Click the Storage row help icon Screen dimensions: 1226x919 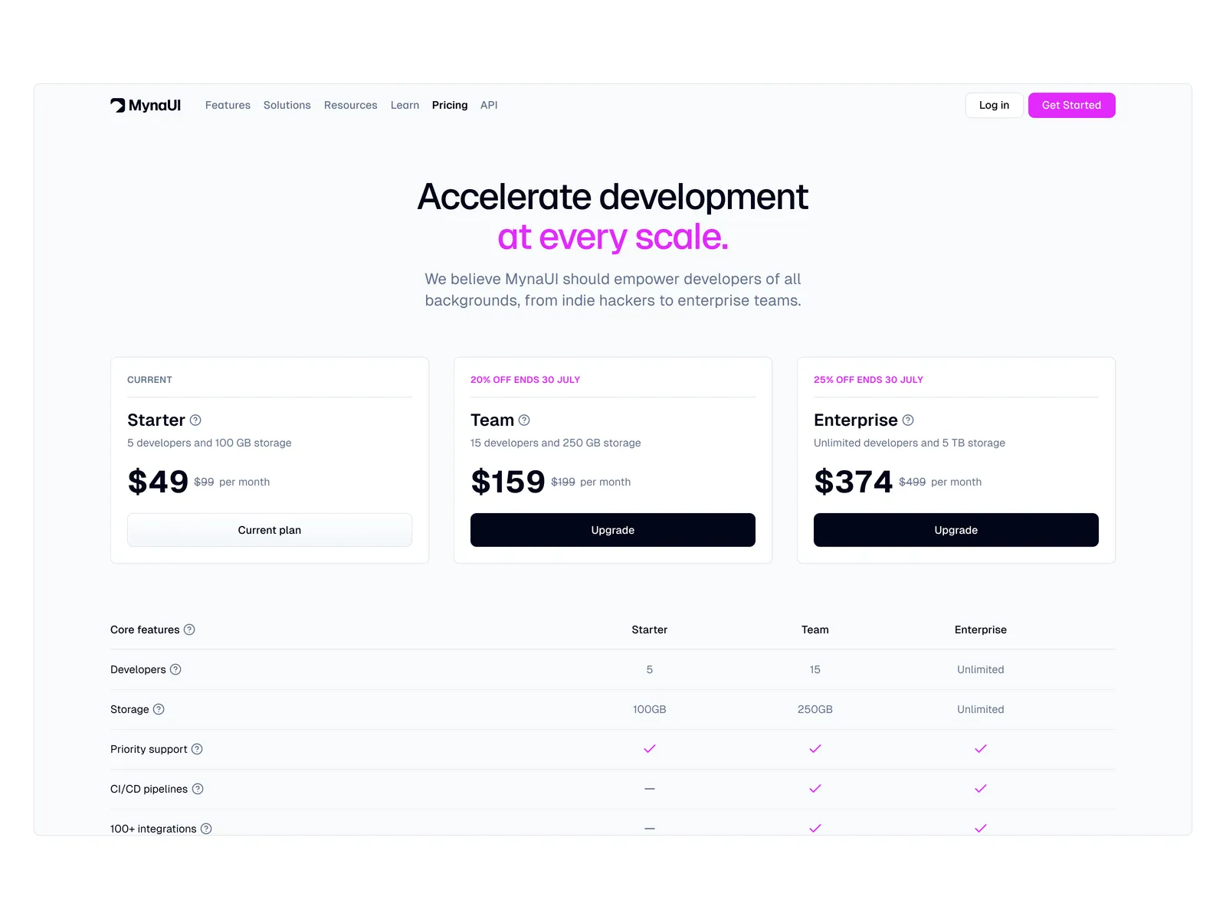pos(159,709)
